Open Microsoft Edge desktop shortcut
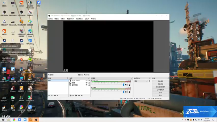The image size is (217, 122). [30, 33]
